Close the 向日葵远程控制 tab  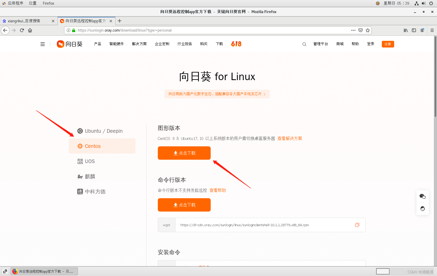click(111, 21)
